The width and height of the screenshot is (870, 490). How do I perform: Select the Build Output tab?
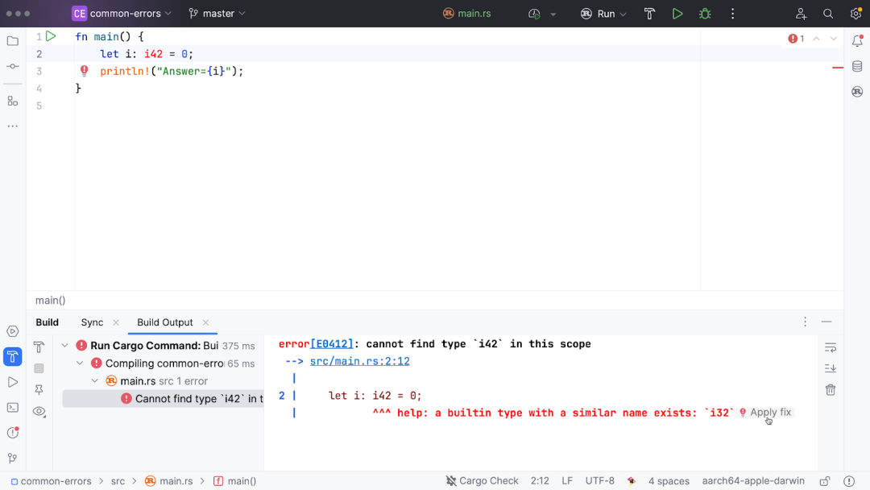(165, 322)
